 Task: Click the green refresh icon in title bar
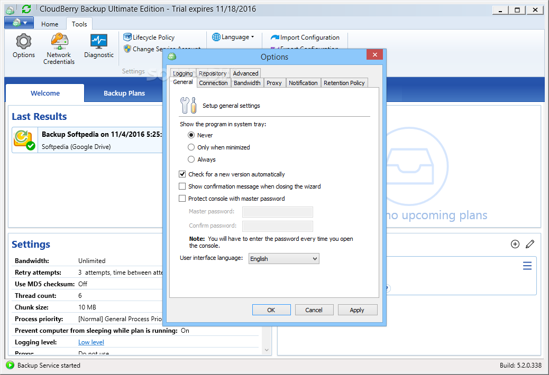[x=26, y=9]
